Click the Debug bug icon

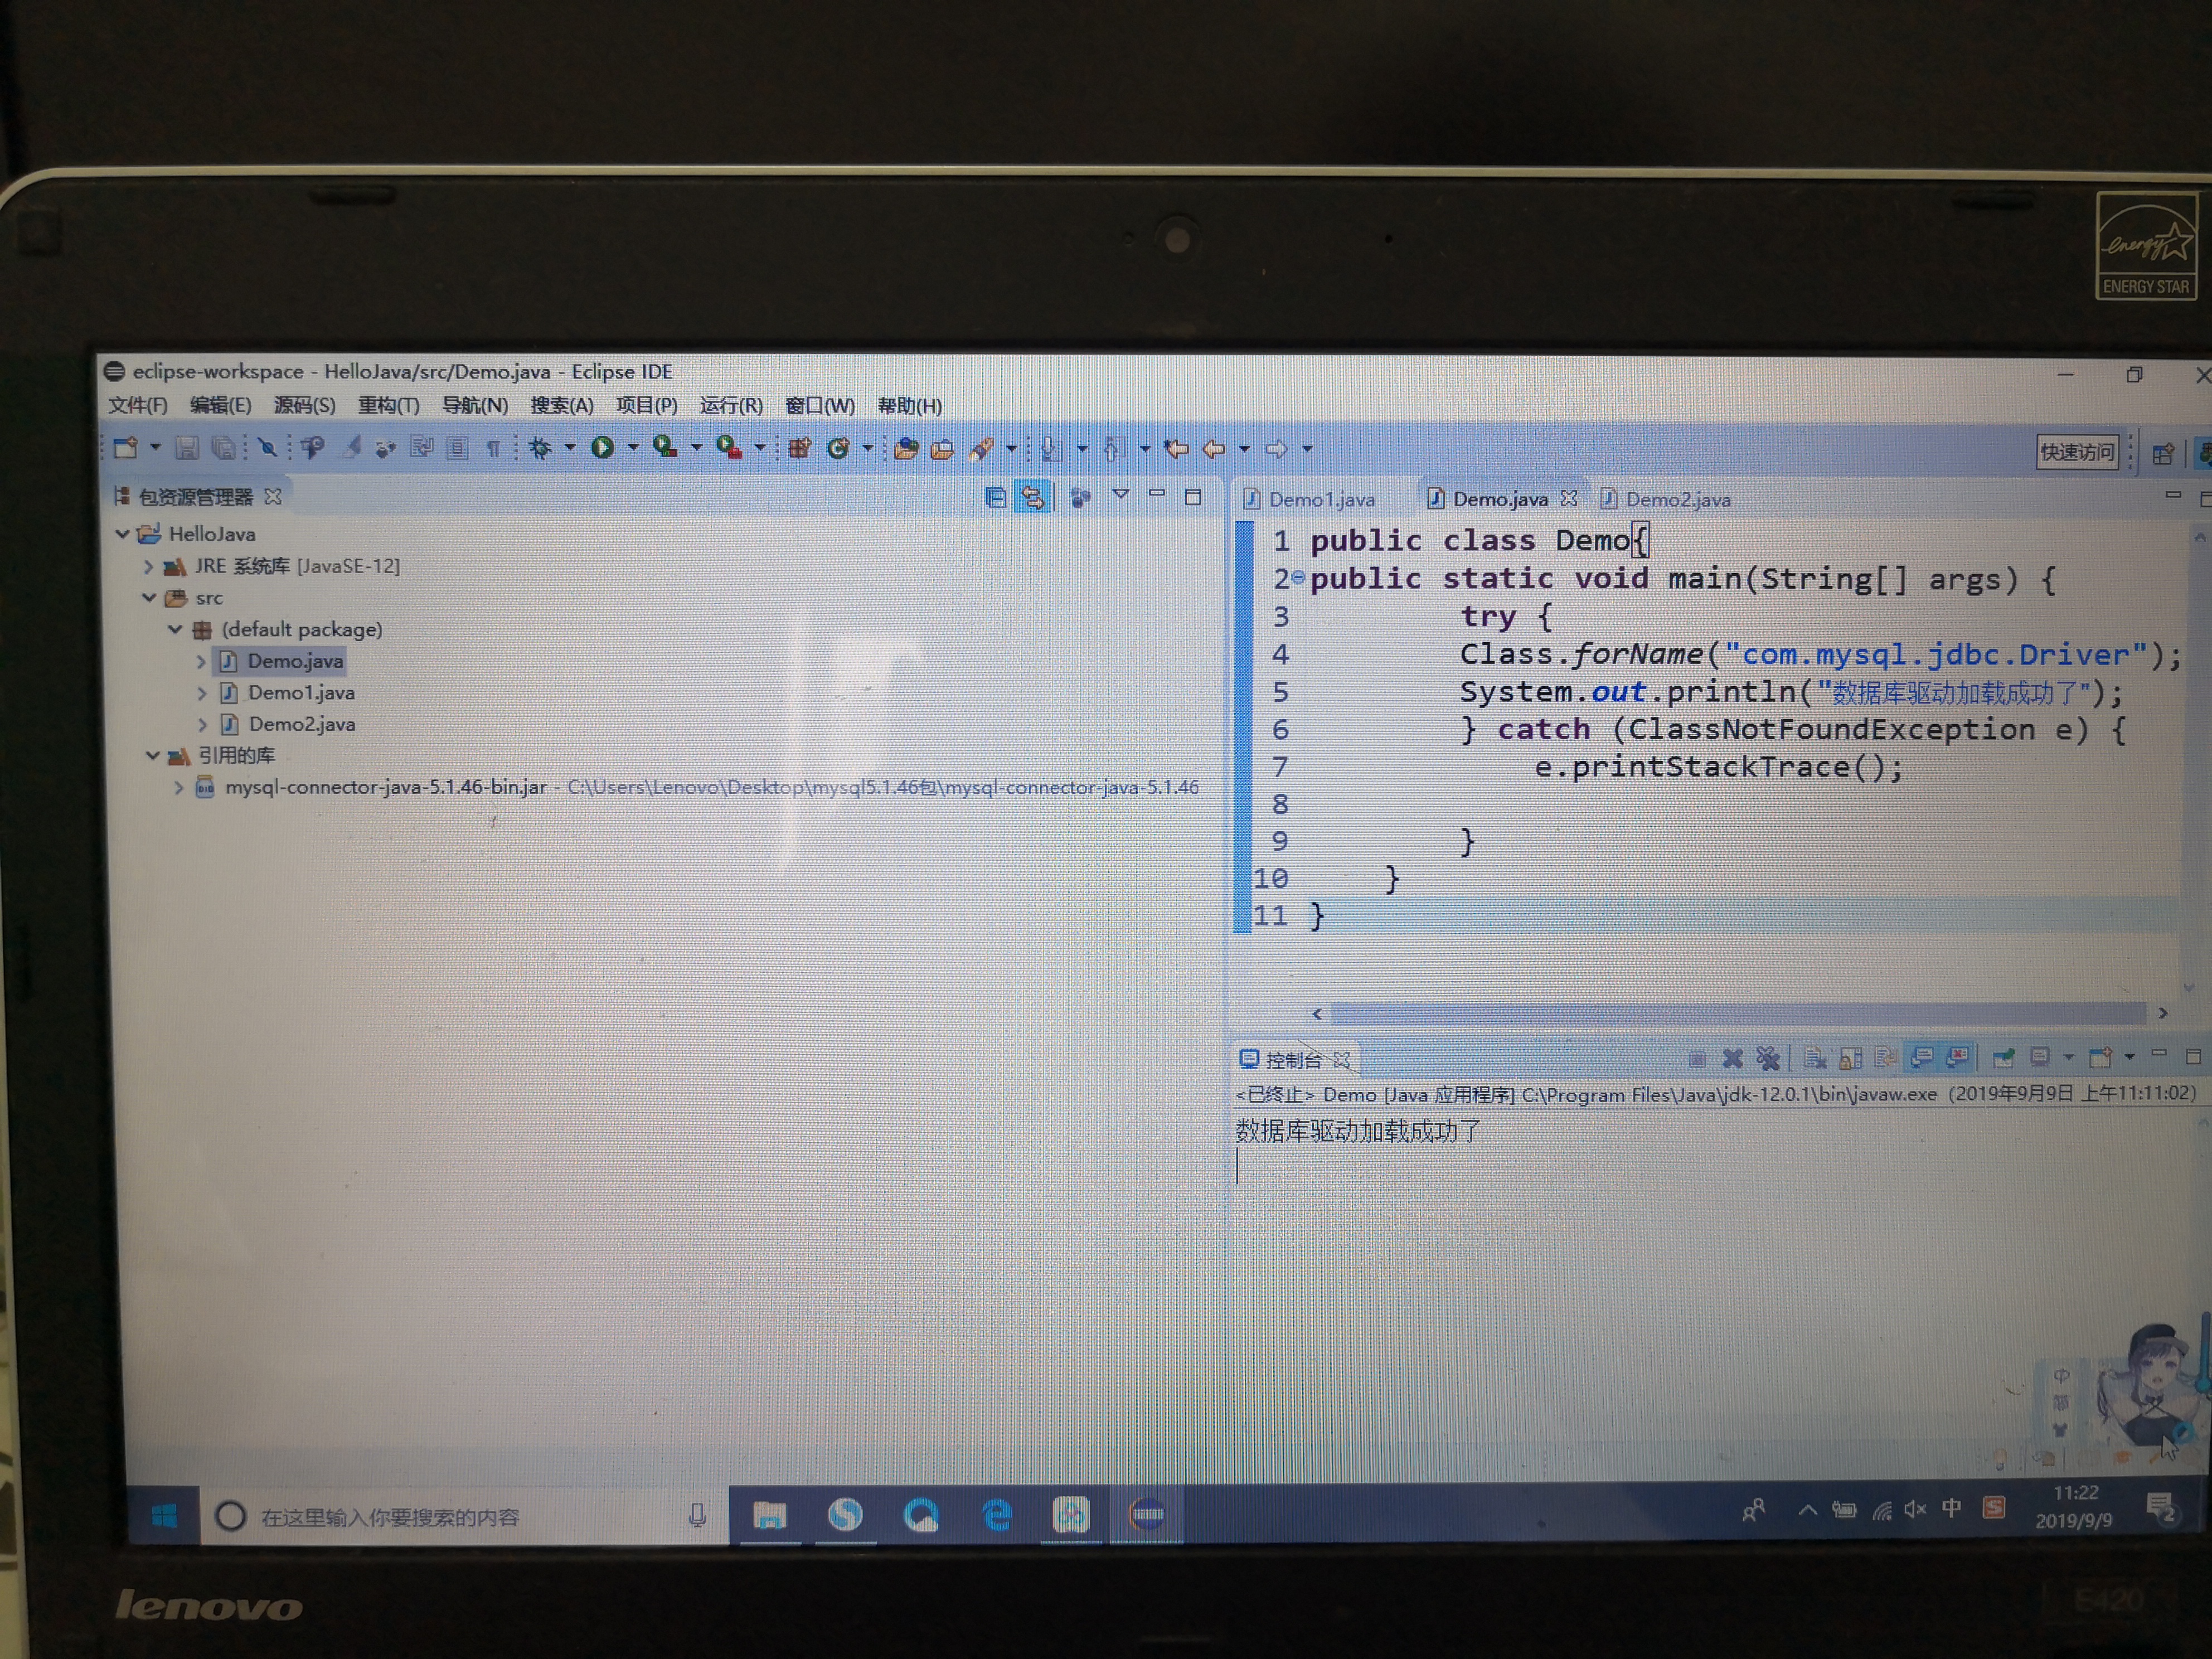click(x=541, y=448)
